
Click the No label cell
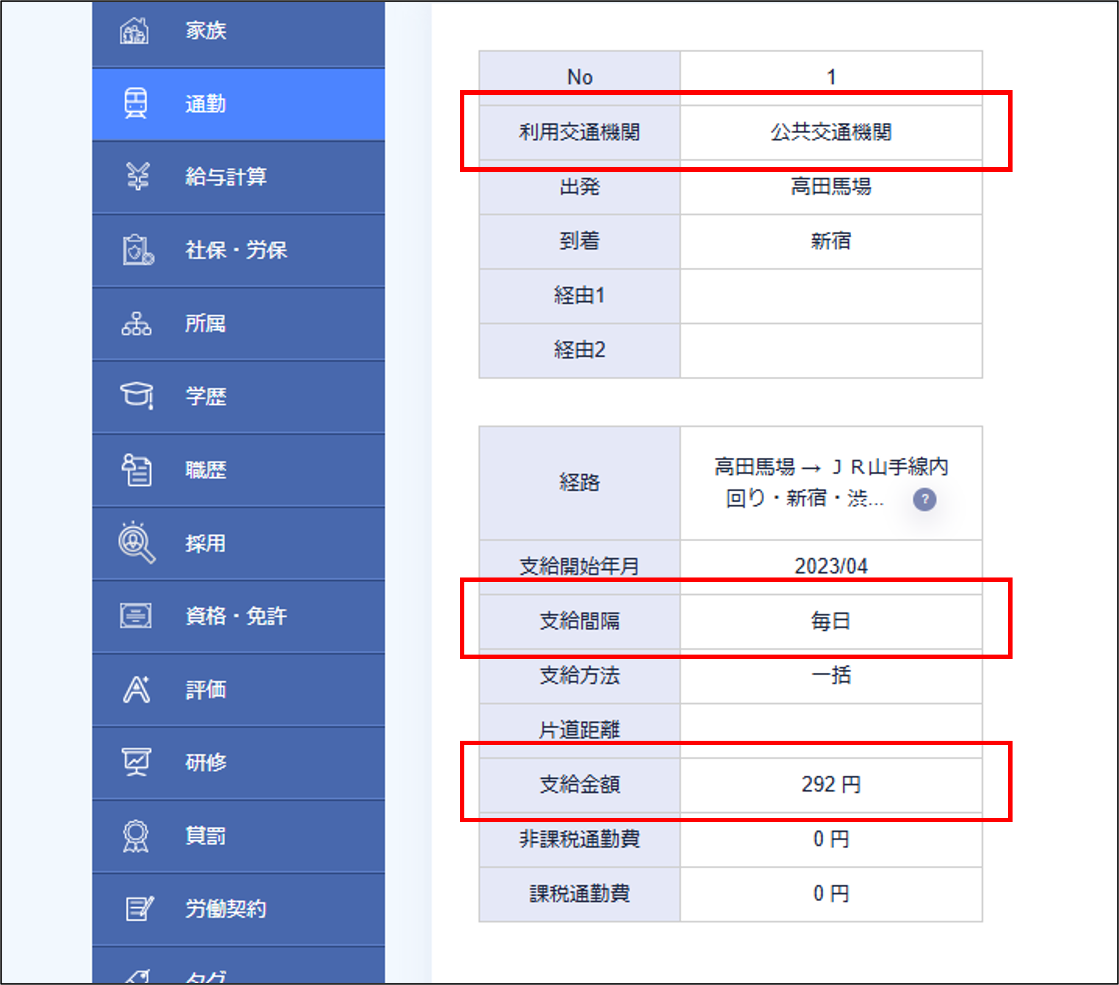point(580,77)
